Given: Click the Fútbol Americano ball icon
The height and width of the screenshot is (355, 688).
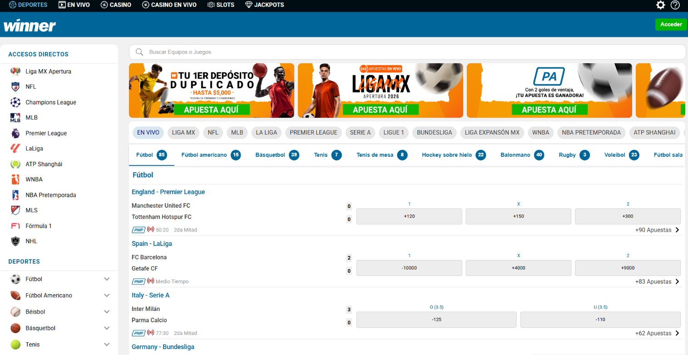Looking at the screenshot, I should pos(16,295).
